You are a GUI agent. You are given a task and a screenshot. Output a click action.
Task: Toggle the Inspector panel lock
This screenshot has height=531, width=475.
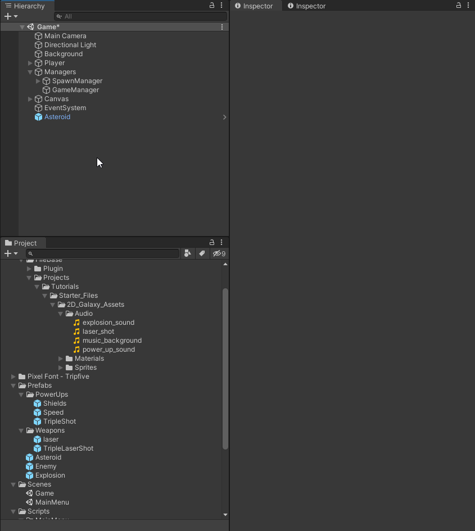pos(458,5)
